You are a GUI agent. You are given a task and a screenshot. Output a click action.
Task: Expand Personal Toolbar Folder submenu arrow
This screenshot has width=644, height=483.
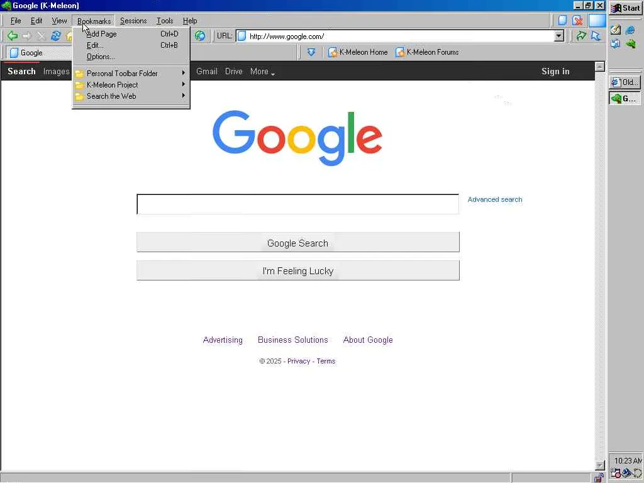pyautogui.click(x=184, y=73)
